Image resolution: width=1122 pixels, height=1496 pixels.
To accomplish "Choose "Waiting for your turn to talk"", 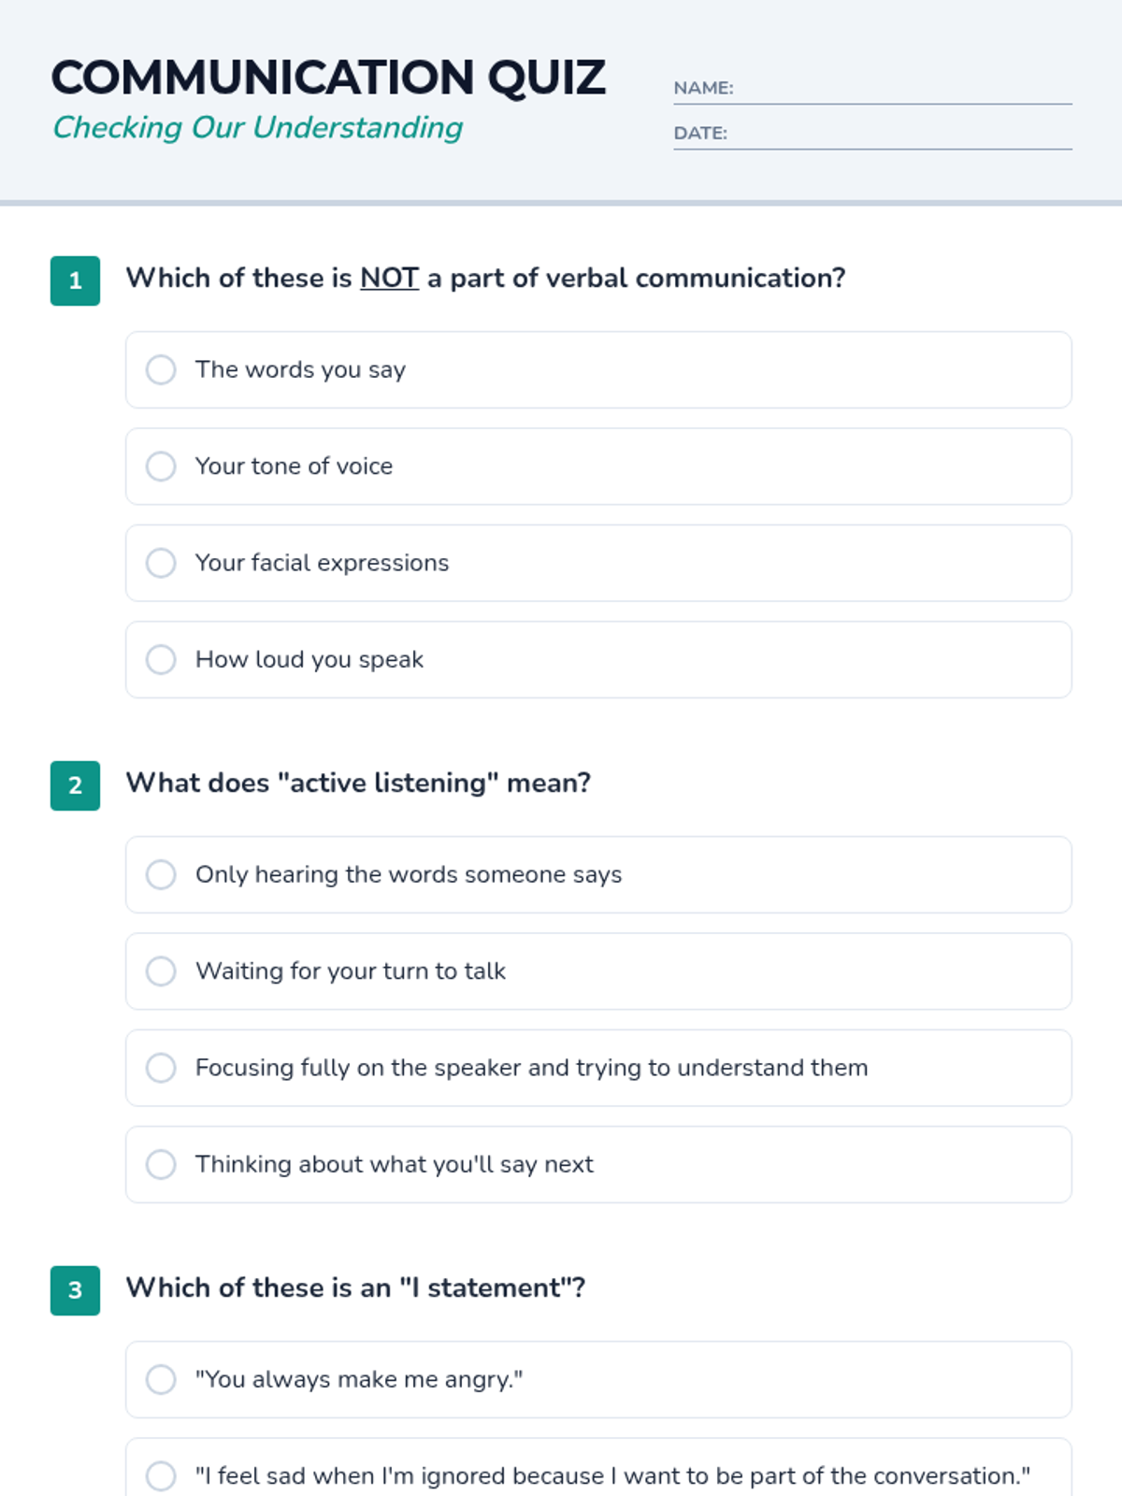I will coord(161,971).
